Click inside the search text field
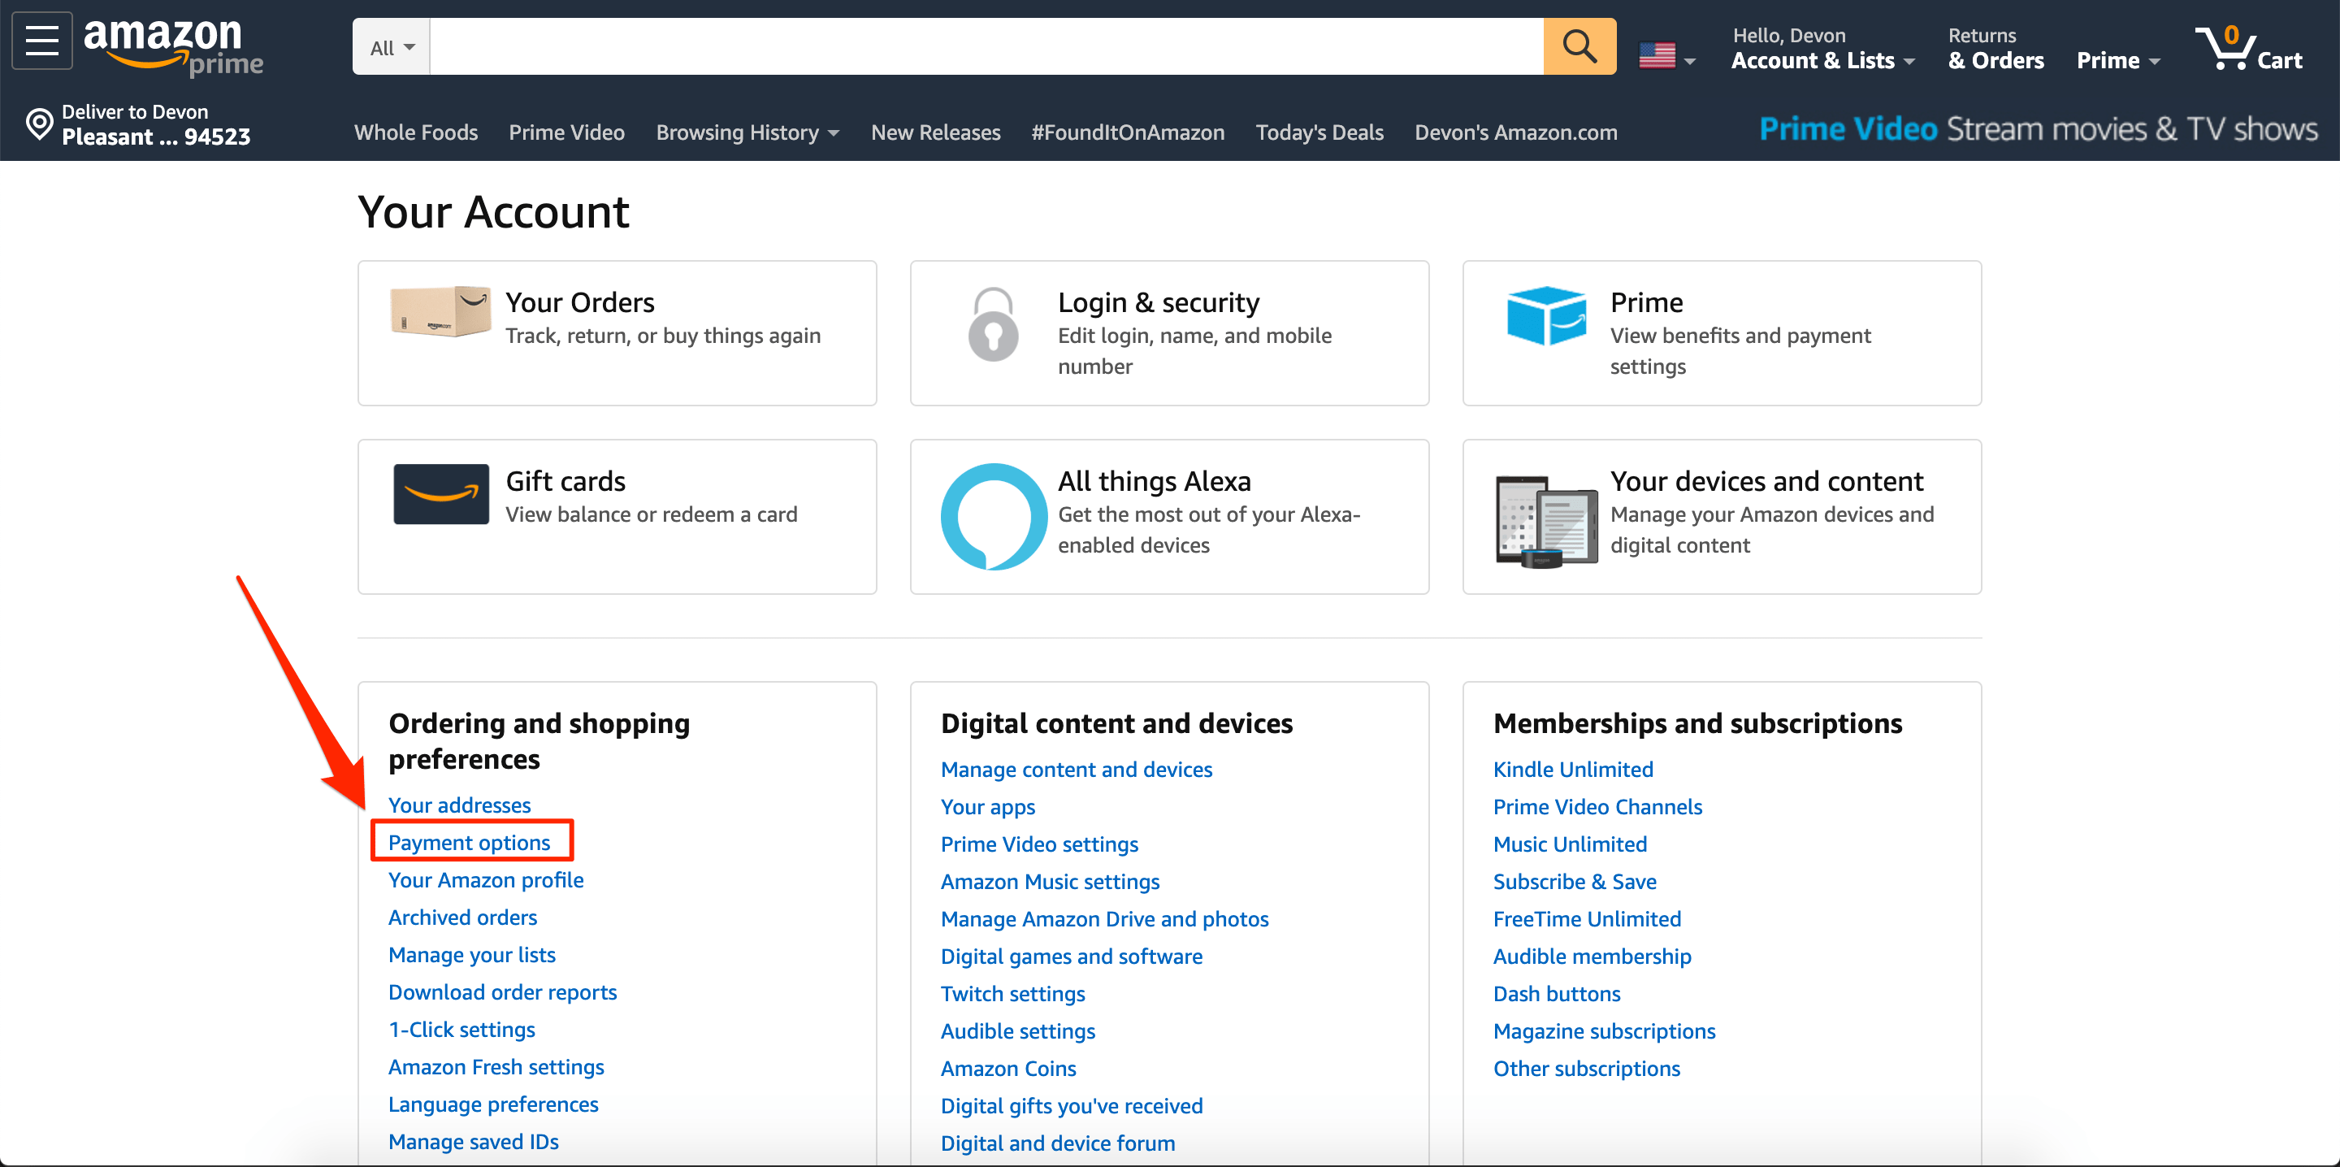Screen dimensions: 2340x1167 click(x=986, y=47)
